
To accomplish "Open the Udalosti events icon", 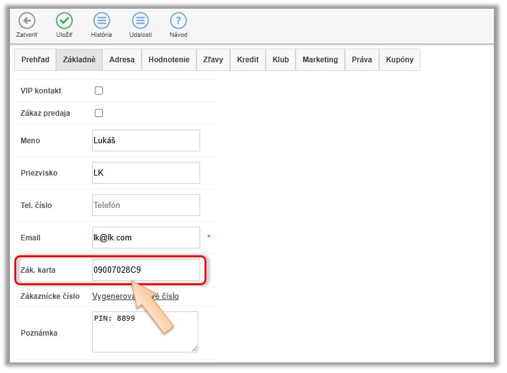I will (x=141, y=21).
